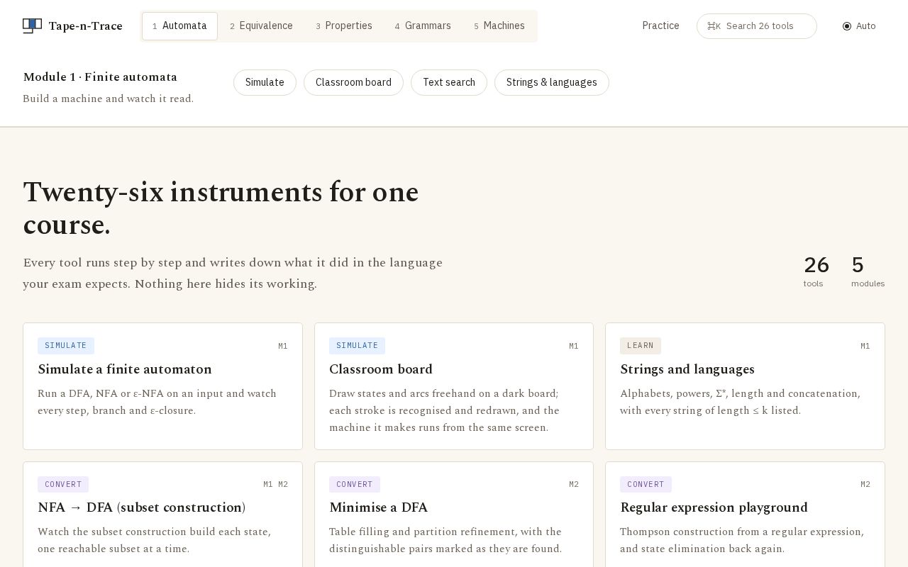Viewport: 908px width, 567px height.
Task: Focus the Search 26 tools field
Action: pyautogui.click(x=757, y=26)
